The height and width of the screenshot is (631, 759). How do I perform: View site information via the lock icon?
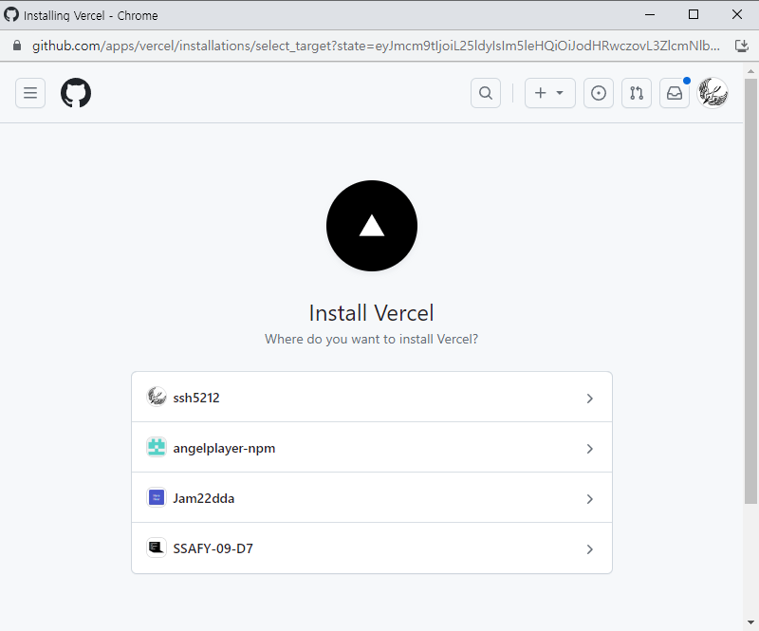[15, 44]
